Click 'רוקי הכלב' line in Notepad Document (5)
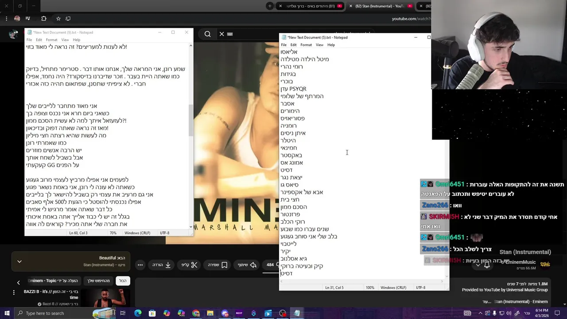 pyautogui.click(x=292, y=222)
